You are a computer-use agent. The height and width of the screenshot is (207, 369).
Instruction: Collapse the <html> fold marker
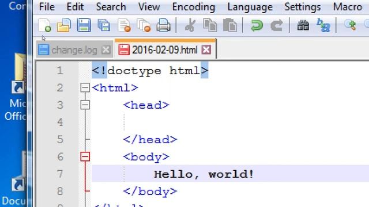[85, 87]
